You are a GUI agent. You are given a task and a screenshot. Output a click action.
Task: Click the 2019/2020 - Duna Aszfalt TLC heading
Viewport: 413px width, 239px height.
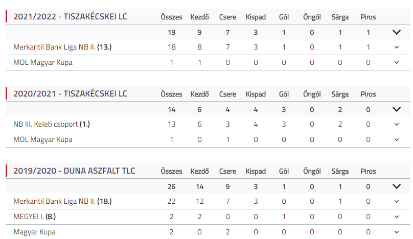coord(74,171)
